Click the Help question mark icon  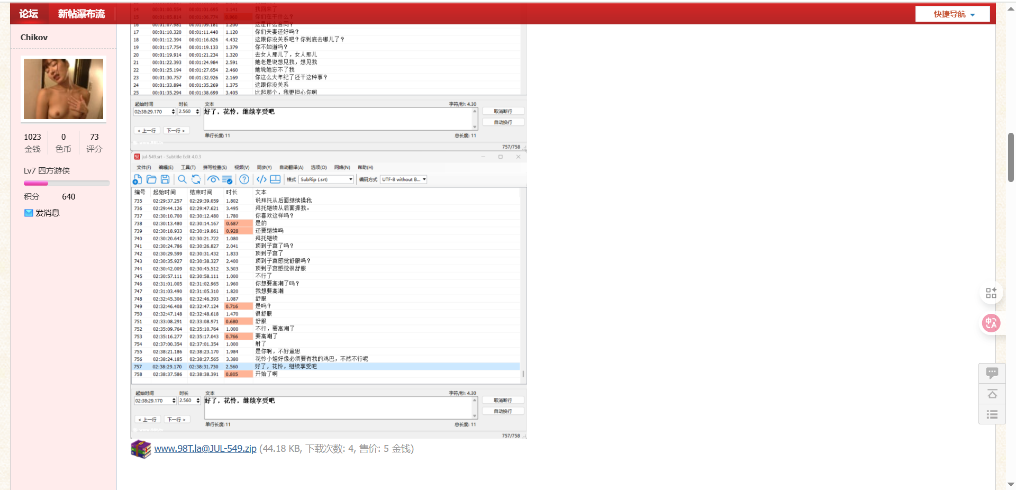tap(244, 179)
